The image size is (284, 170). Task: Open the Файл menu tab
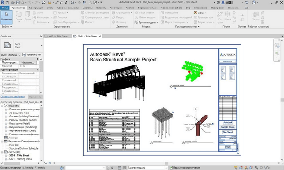[5, 8]
